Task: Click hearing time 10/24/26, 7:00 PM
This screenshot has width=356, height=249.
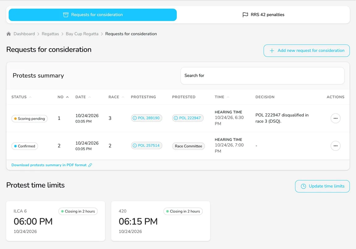Action: click(x=229, y=148)
